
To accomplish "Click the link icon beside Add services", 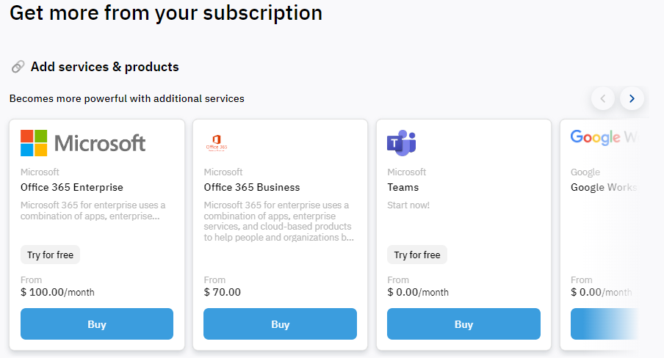I will tap(18, 67).
